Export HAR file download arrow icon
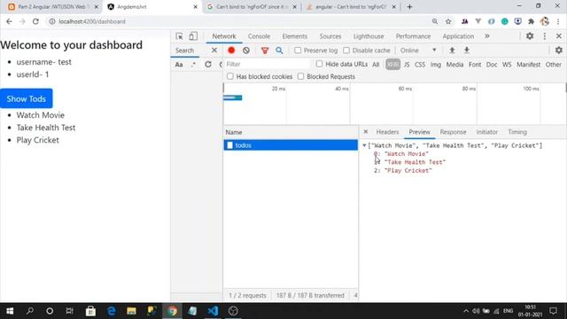567x319 pixels. pos(467,51)
